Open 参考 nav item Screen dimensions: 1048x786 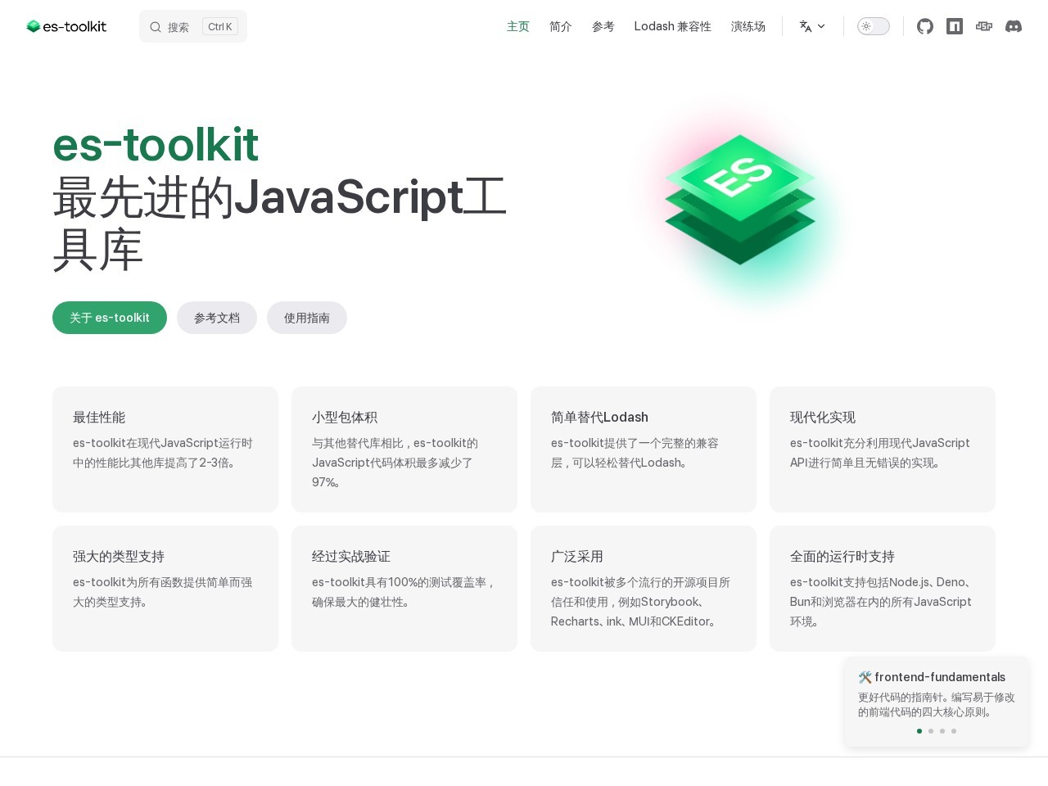tap(603, 26)
